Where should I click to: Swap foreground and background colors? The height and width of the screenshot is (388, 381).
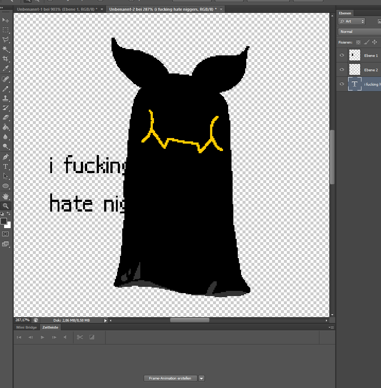point(8,213)
